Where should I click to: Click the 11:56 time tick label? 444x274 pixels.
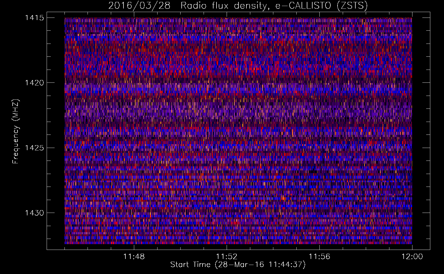coord(319,257)
